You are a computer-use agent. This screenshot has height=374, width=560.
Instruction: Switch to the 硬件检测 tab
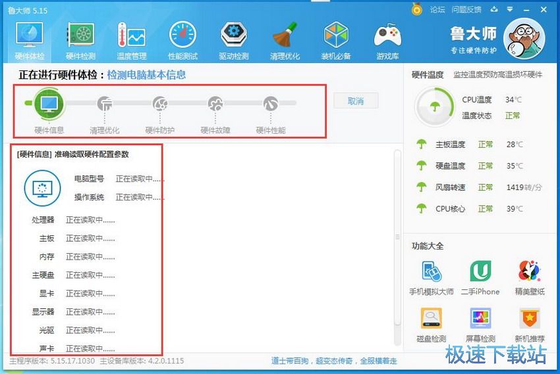tap(81, 40)
